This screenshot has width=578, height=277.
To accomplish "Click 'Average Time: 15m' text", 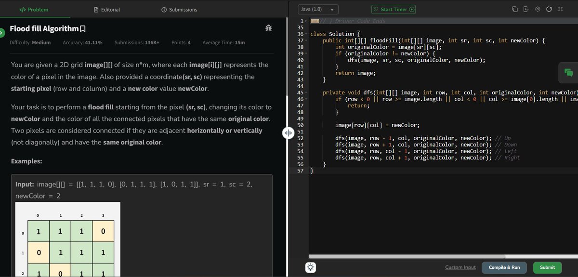I will (224, 42).
